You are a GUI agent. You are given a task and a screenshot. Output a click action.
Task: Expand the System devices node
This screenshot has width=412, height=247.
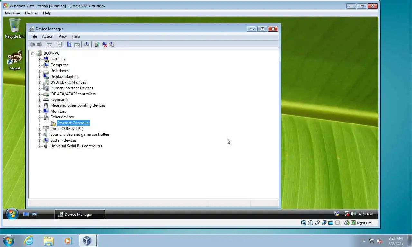[39, 141]
